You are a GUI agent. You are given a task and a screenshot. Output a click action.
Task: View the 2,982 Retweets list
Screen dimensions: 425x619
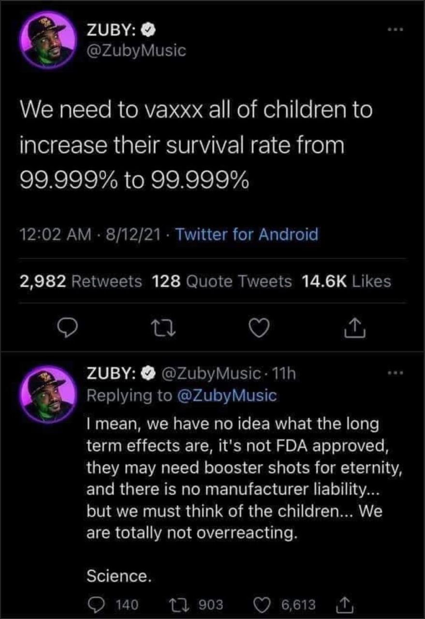[x=81, y=281]
